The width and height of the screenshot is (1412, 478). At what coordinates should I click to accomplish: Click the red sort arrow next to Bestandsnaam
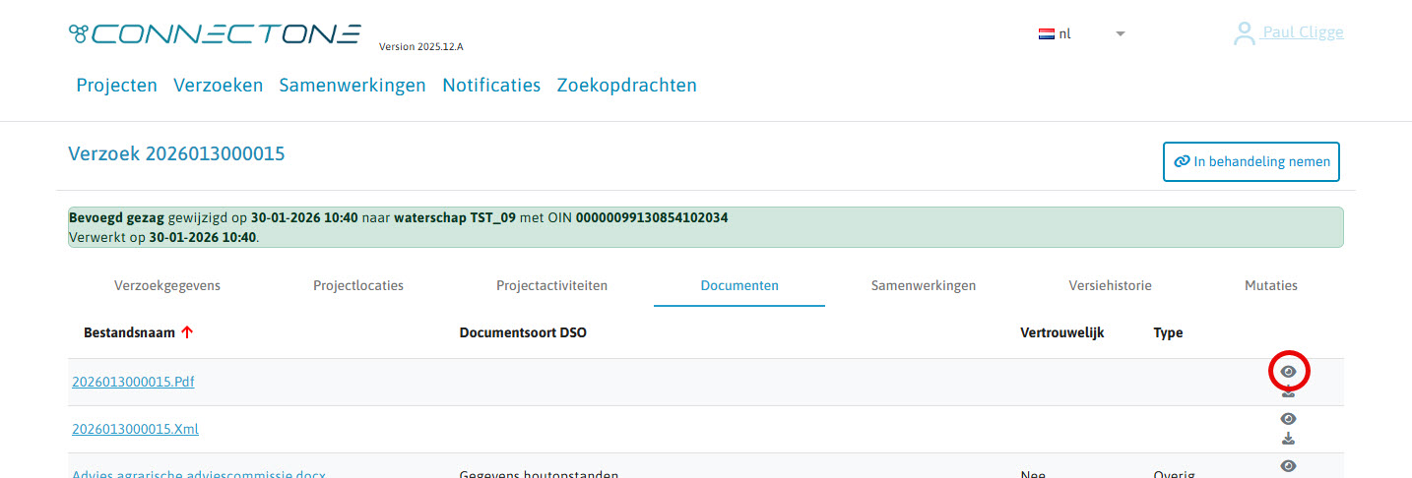[x=187, y=333]
